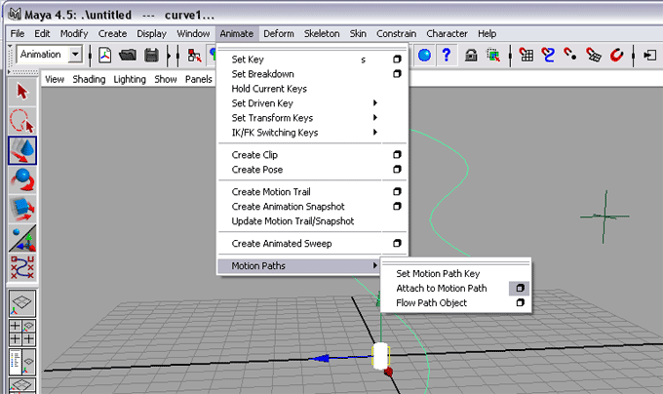Click the curve editing tool with red X marks
Viewport: 663px width, 394px height.
22,267
